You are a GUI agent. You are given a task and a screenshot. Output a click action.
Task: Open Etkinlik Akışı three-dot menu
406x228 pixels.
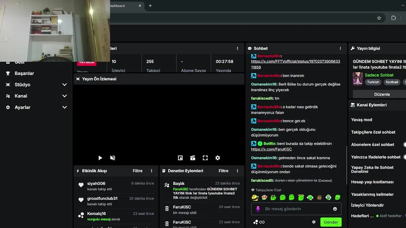pyautogui.click(x=152, y=171)
